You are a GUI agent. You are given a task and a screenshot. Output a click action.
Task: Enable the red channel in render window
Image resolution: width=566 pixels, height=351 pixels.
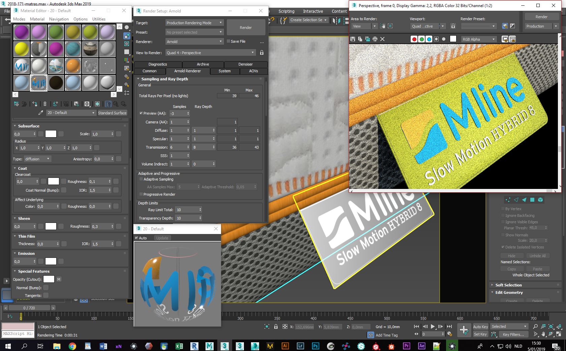tap(414, 39)
